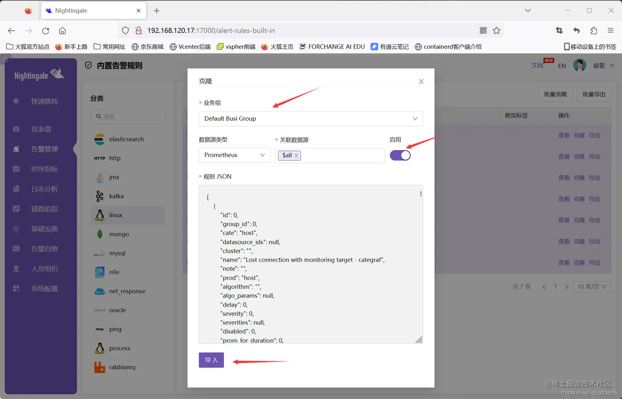Open a new browser tab

pyautogui.click(x=156, y=11)
